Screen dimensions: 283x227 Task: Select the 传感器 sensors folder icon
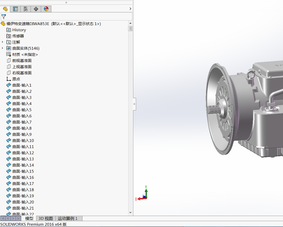point(8,36)
